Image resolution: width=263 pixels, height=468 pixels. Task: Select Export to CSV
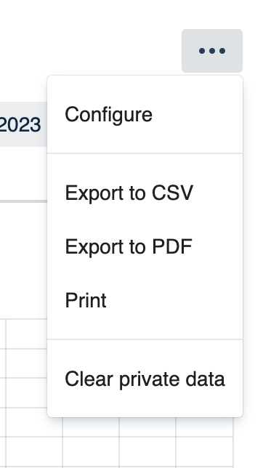pos(145,193)
